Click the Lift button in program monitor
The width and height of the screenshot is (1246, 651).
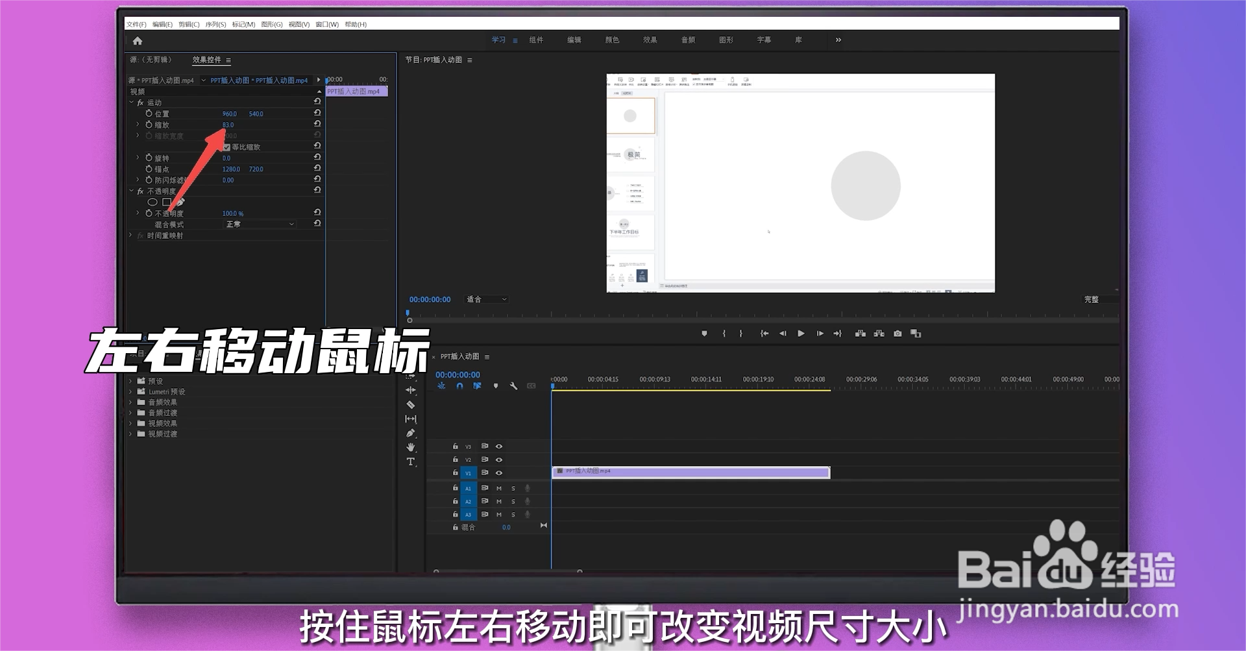[861, 334]
